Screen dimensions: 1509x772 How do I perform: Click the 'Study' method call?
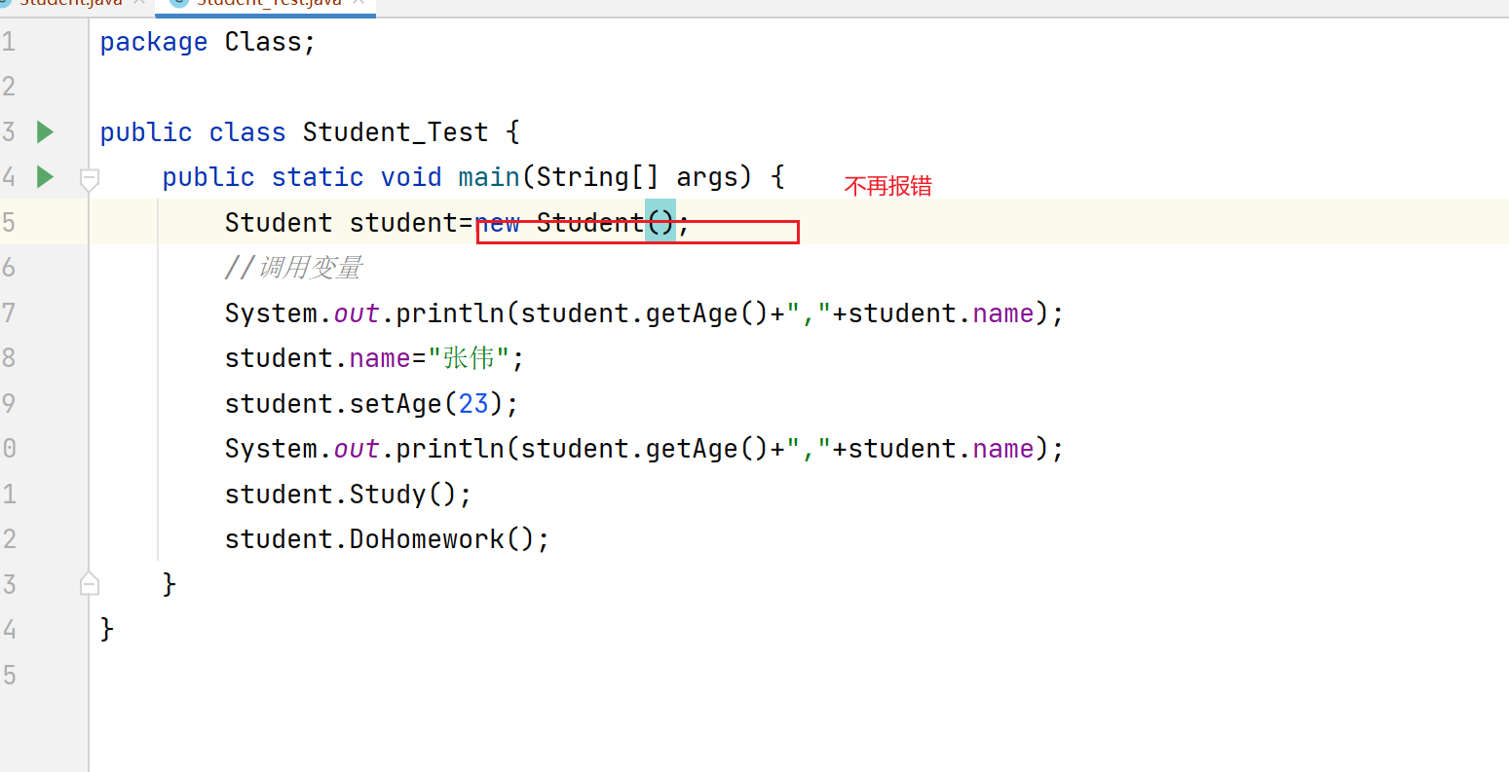[388, 494]
